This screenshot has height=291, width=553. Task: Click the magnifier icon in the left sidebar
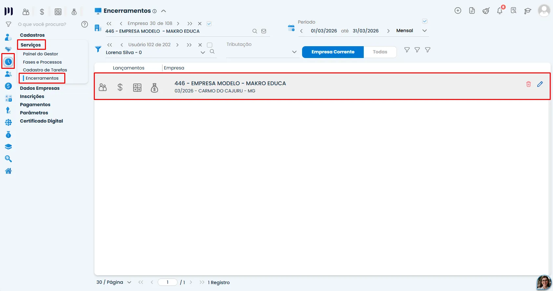pyautogui.click(x=9, y=159)
